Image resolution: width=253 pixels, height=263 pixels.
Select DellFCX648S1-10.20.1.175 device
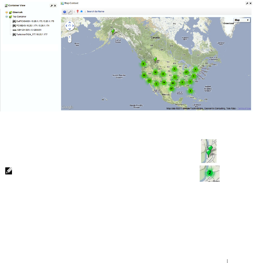35,21
